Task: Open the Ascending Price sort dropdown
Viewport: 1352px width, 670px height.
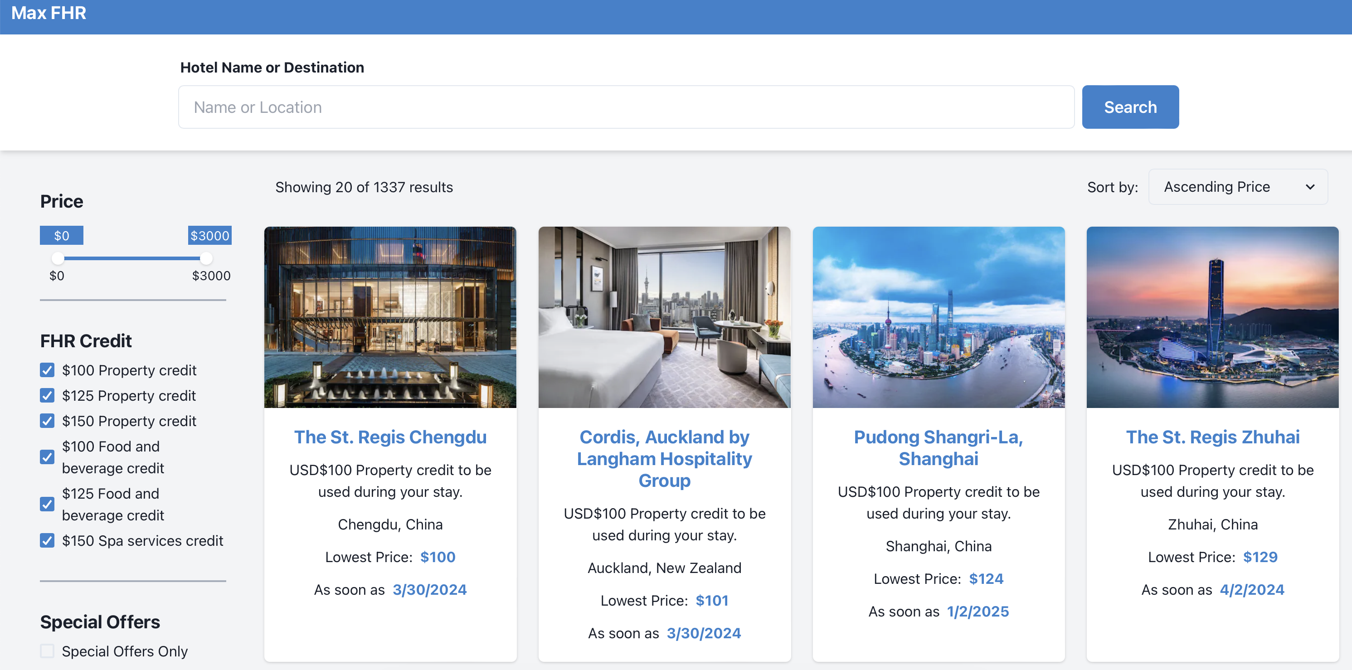Action: [x=1238, y=187]
